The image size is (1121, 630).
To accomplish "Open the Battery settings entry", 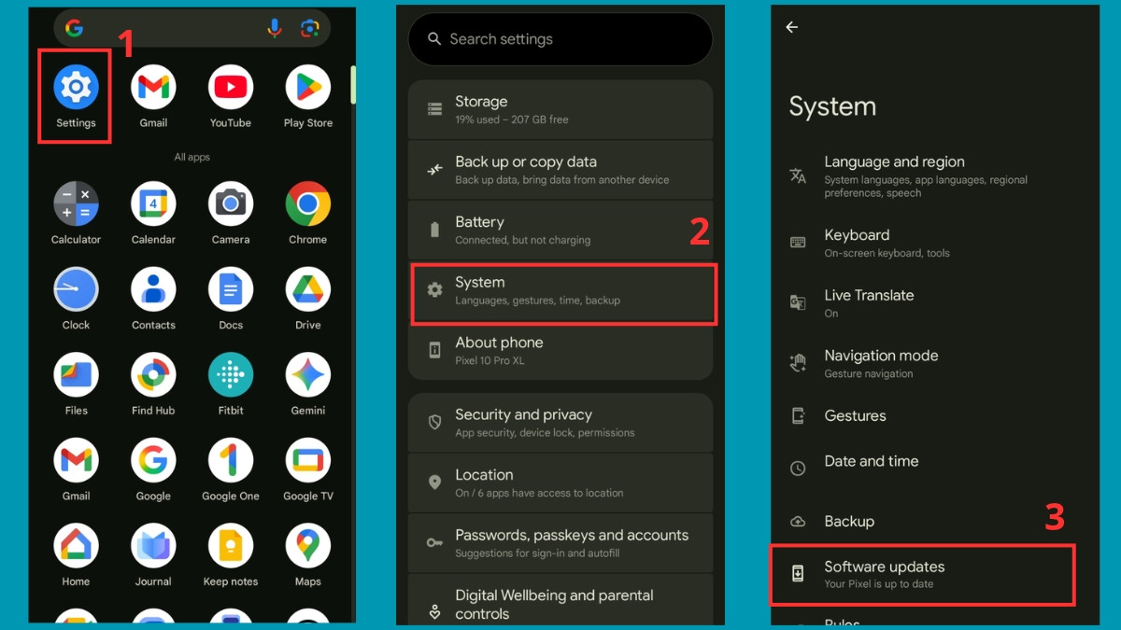I will [560, 230].
